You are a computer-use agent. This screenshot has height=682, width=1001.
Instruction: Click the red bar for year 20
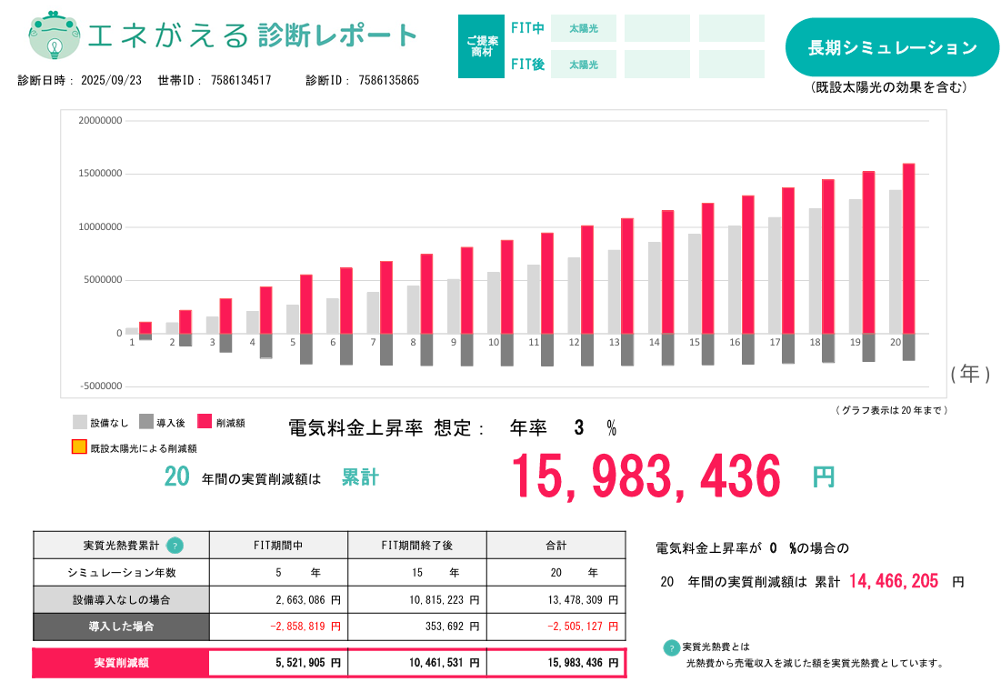908,247
